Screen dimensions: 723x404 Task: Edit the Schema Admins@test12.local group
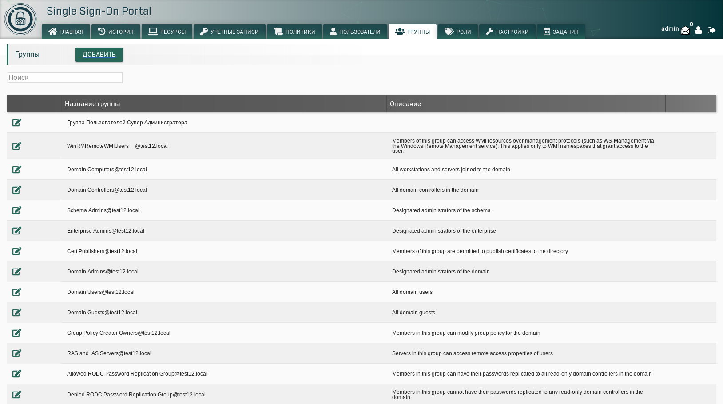[17, 210]
